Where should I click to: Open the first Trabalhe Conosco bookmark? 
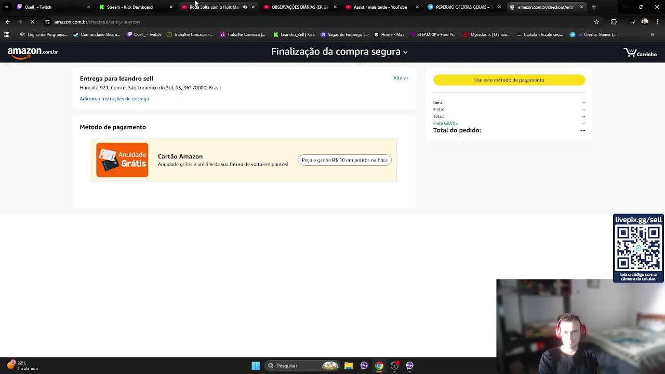point(190,35)
